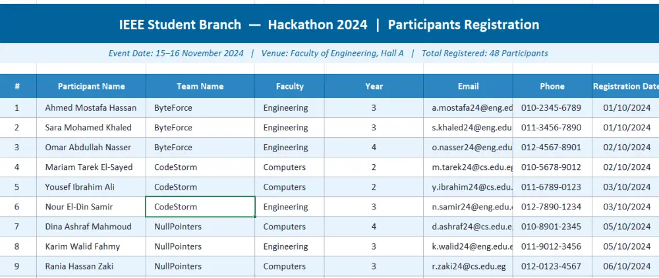Select the Dina Ashraf Mahmoud cell
Image resolution: width=659 pixels, height=278 pixels.
pos(91,227)
